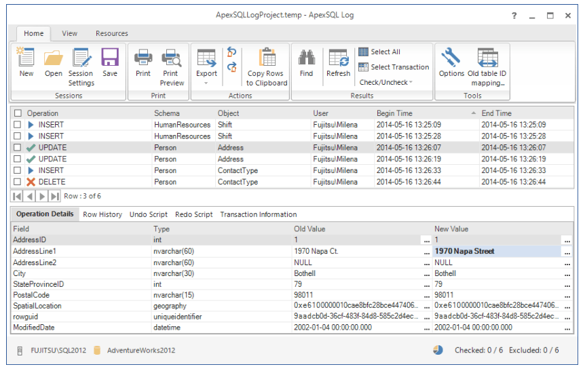This screenshot has height=371, width=585.
Task: Open the Check/Uncheck dropdown
Action: pos(385,82)
